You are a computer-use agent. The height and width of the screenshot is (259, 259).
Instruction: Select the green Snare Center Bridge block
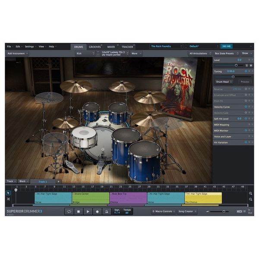click(x=91, y=198)
